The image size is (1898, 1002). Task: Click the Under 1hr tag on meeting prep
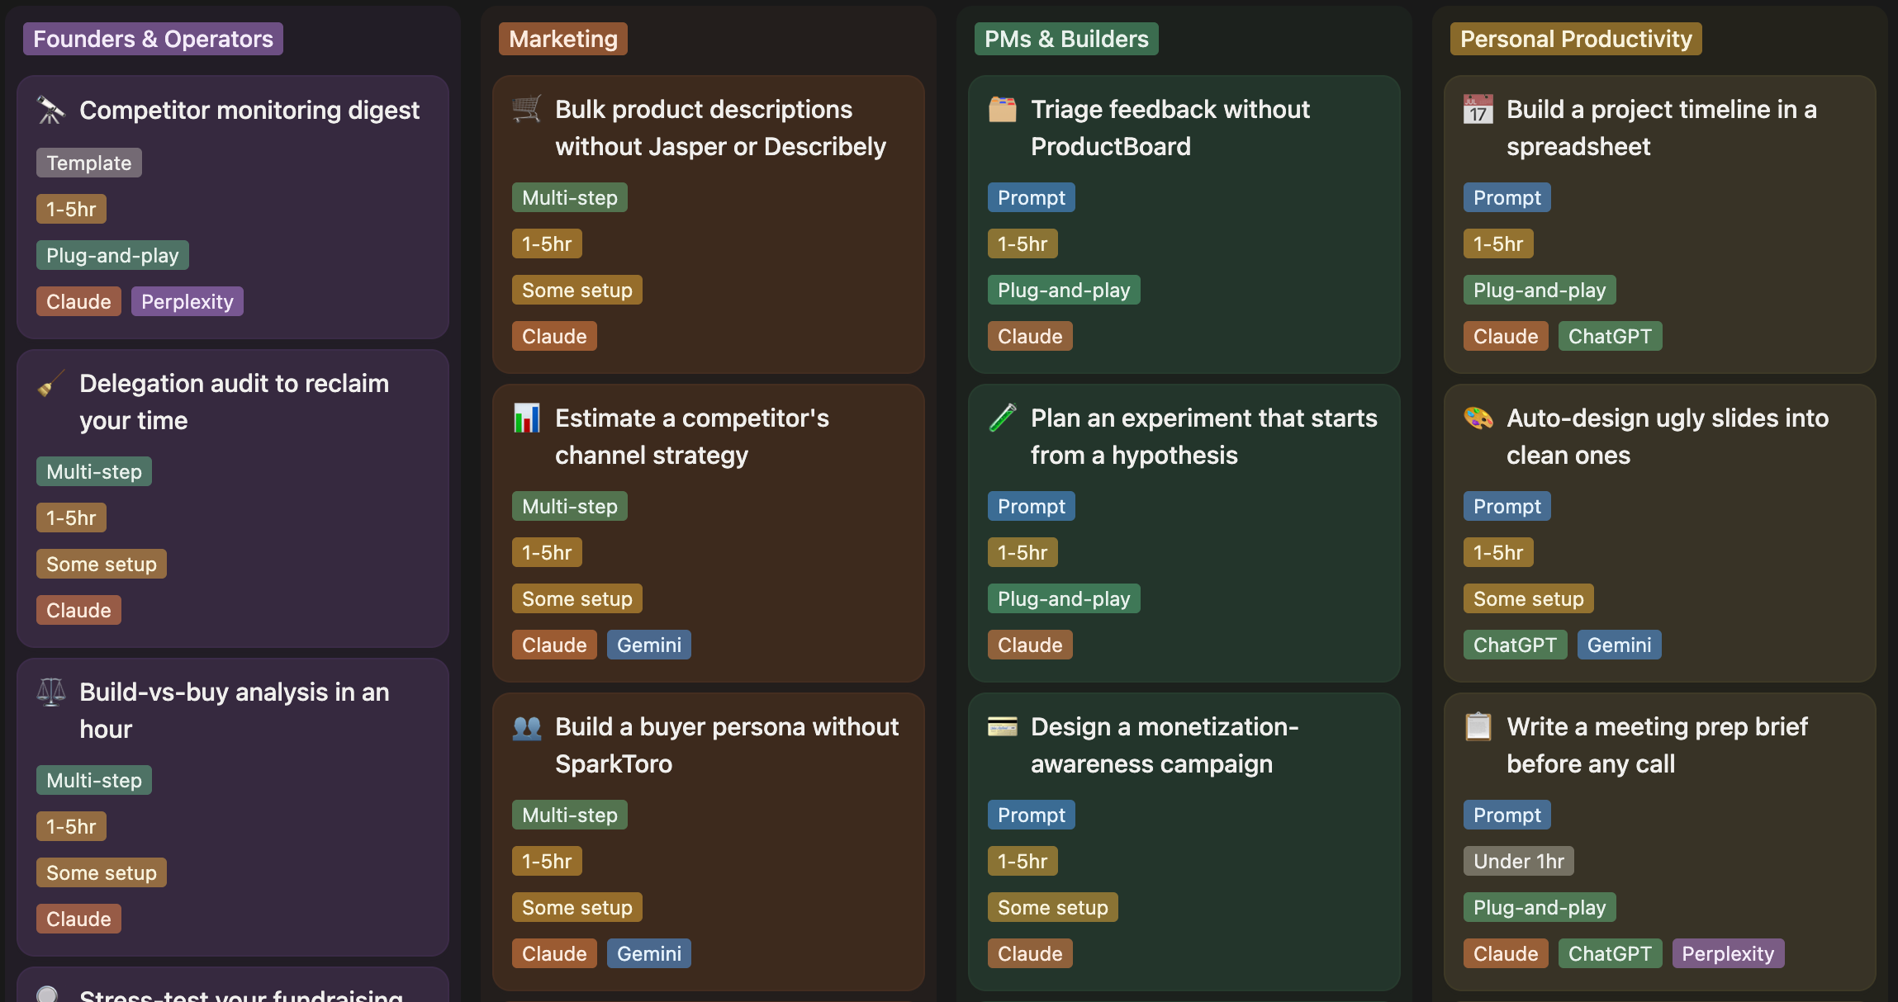click(1519, 861)
